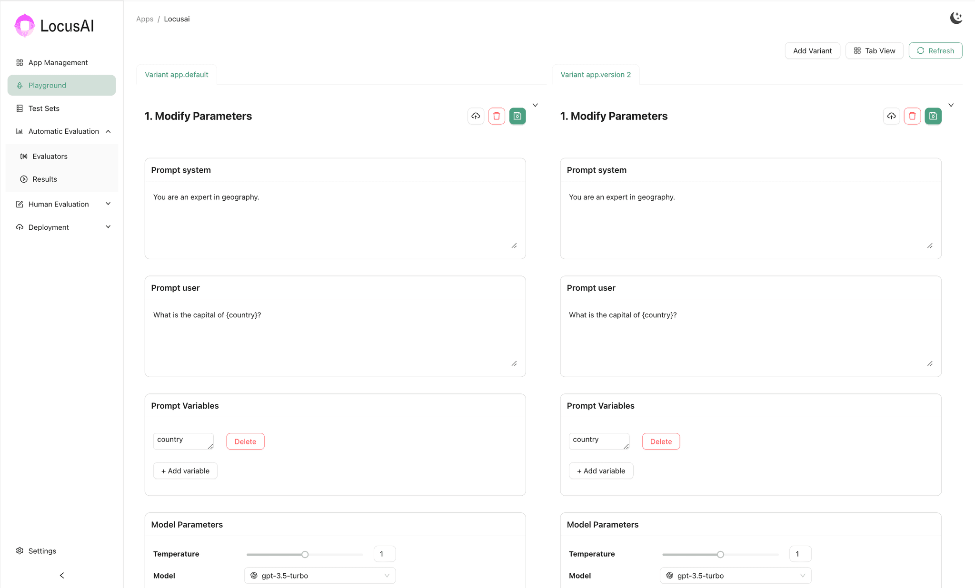Switch to Variant app.version 2 tab

click(x=595, y=75)
